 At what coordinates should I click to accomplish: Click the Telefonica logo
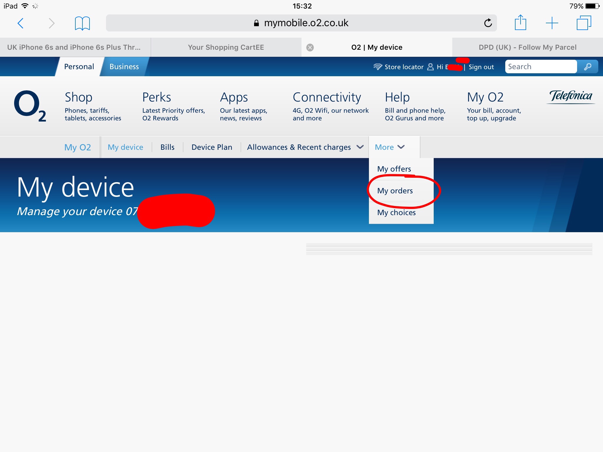pyautogui.click(x=571, y=97)
